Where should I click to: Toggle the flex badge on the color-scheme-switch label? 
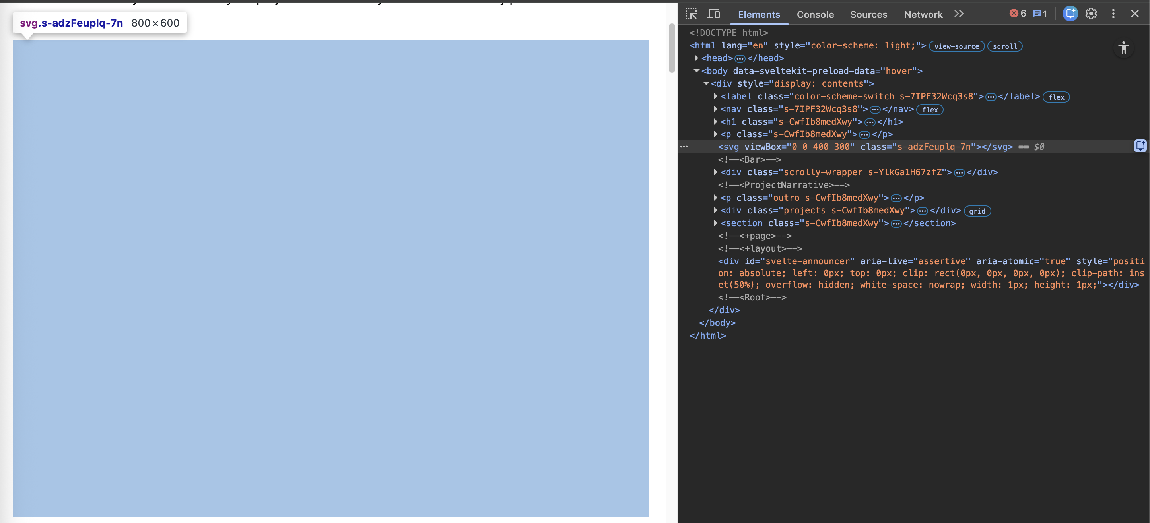[1056, 97]
